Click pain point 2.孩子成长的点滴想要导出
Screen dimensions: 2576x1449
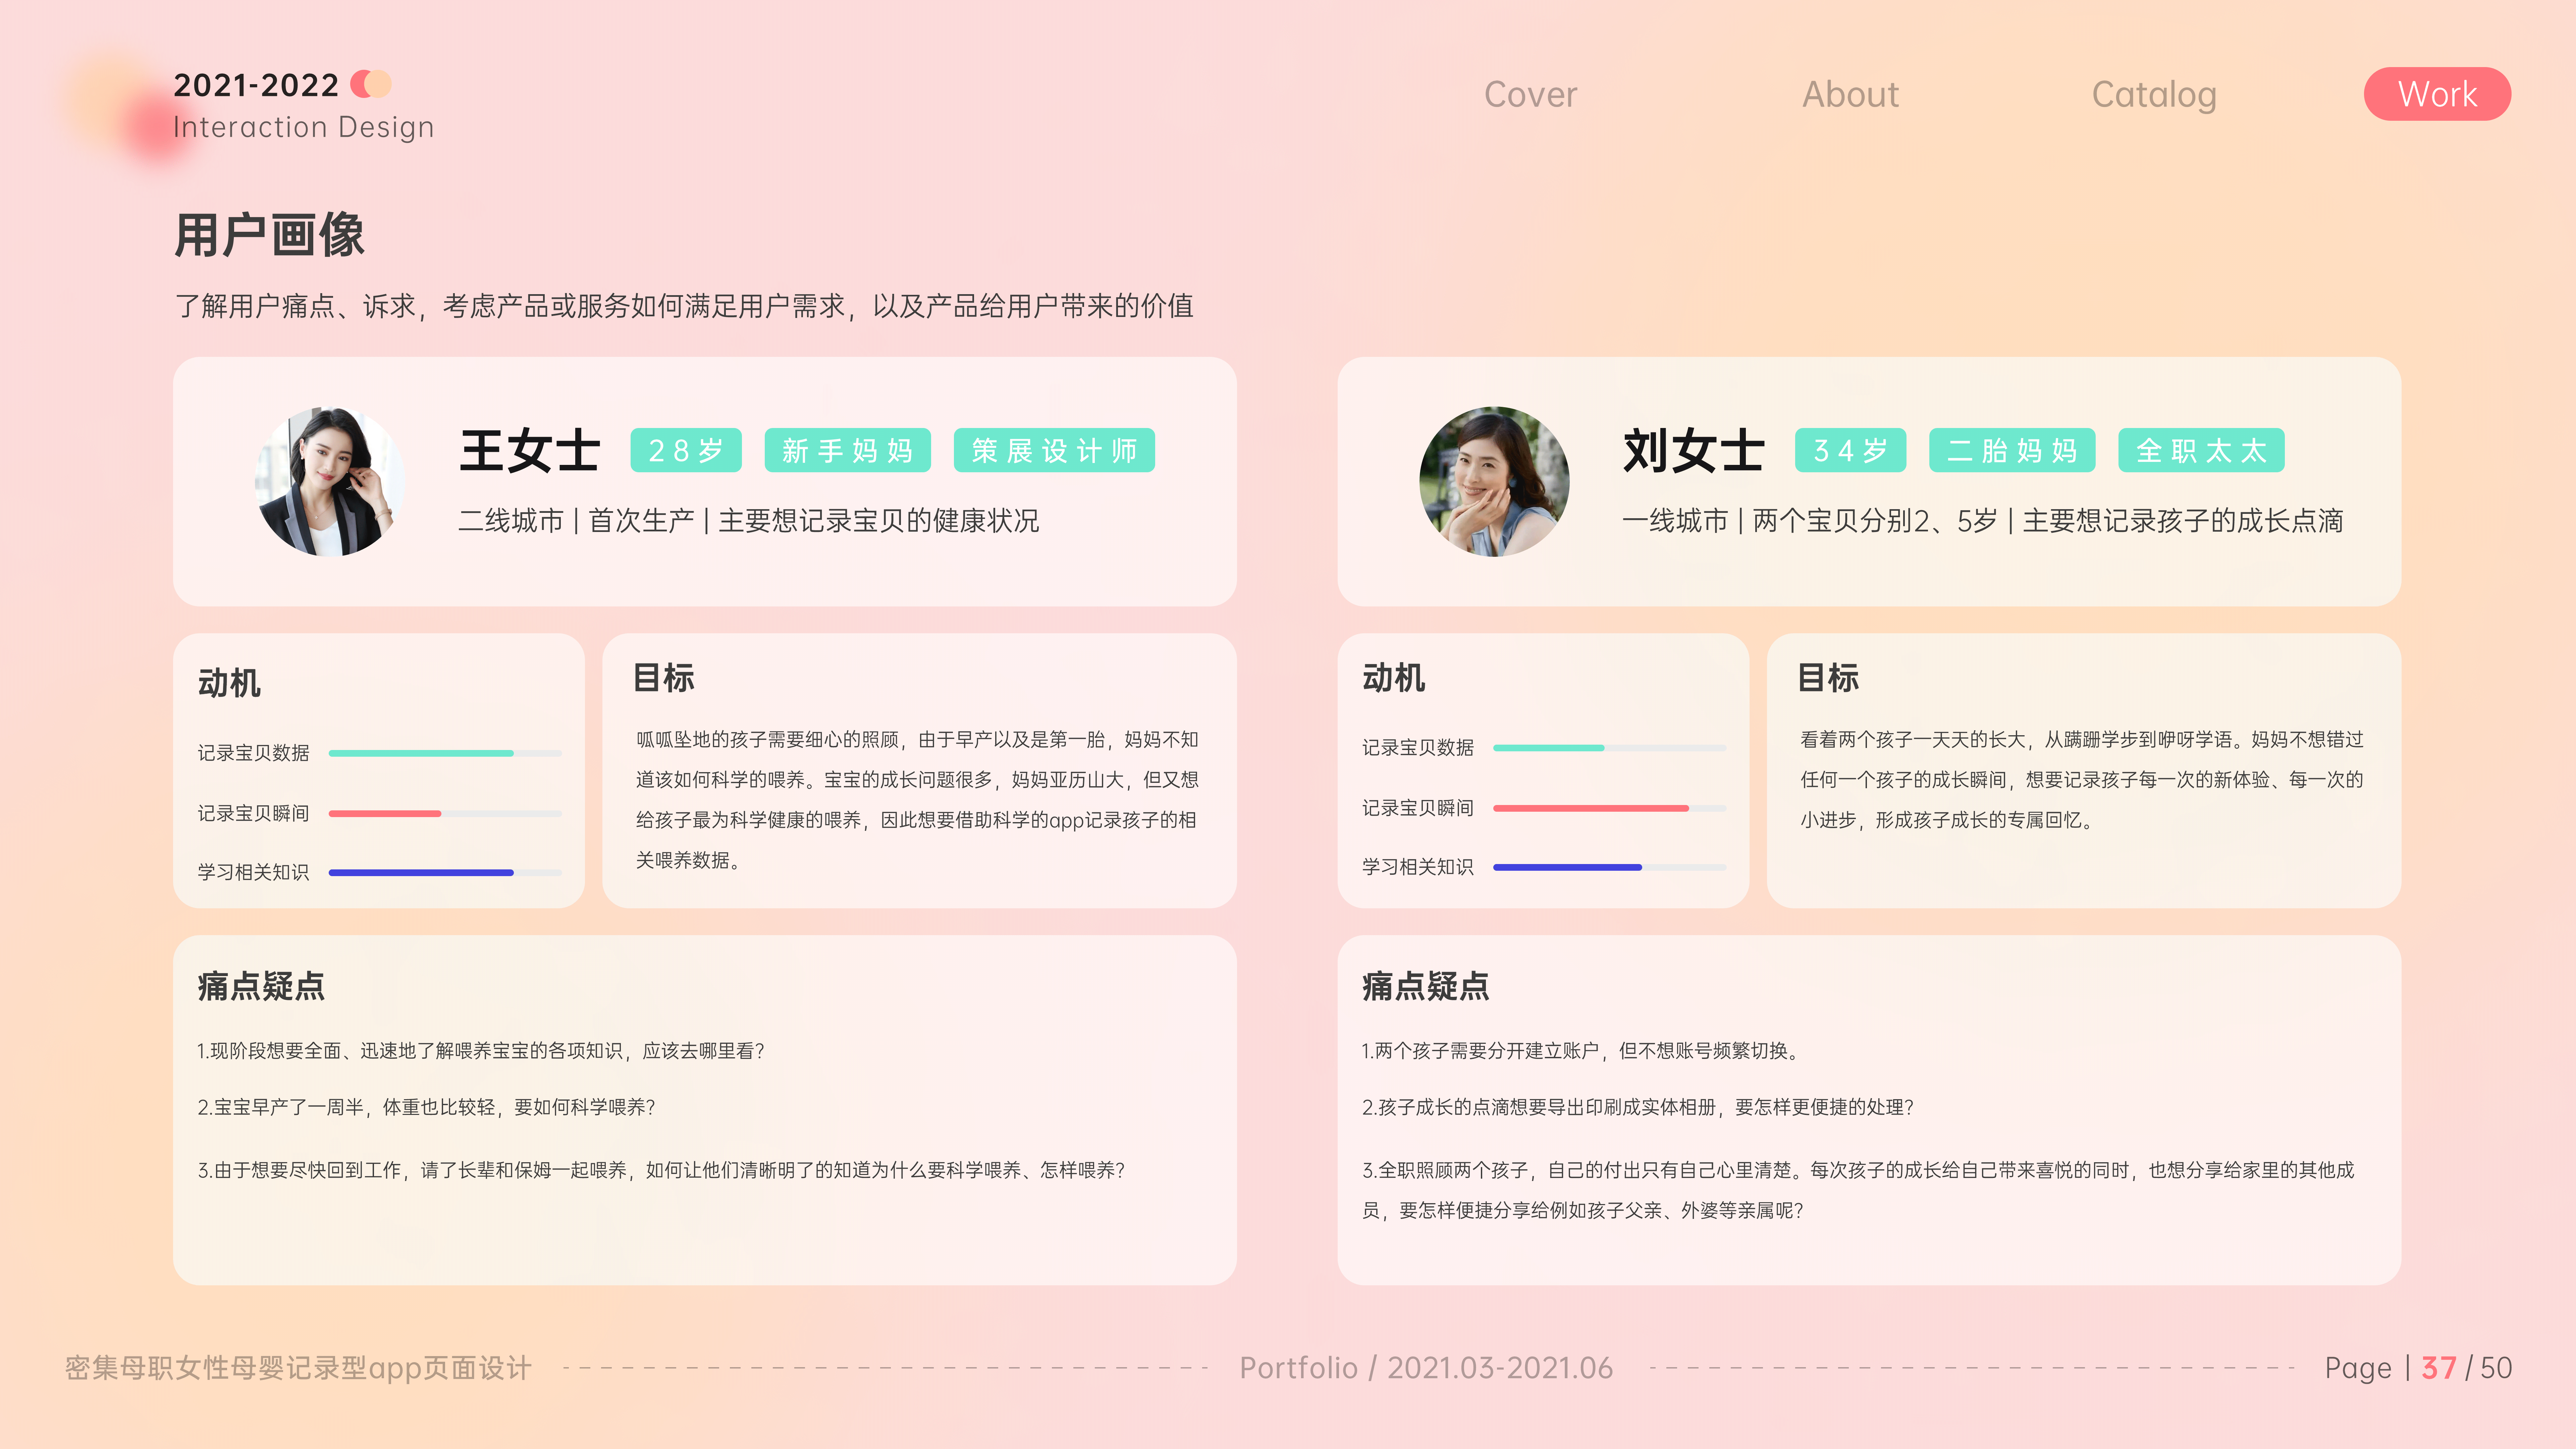pyautogui.click(x=1638, y=1107)
